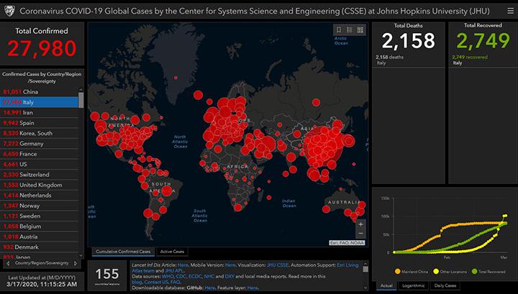Show the Daily Cases chart view
518x294 pixels.
click(447, 285)
